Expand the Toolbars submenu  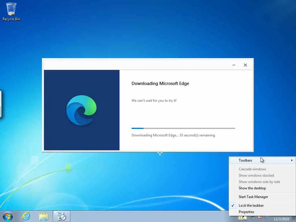coord(262,160)
